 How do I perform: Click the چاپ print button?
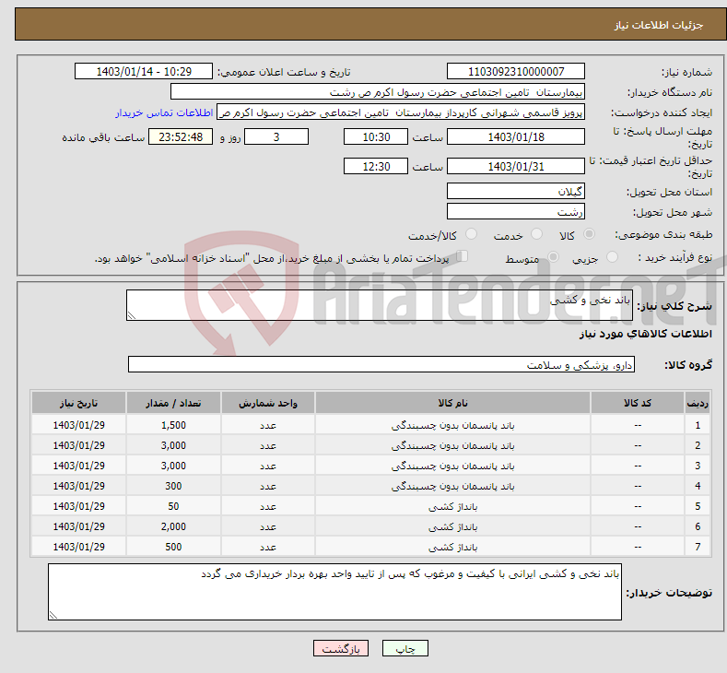[405, 648]
